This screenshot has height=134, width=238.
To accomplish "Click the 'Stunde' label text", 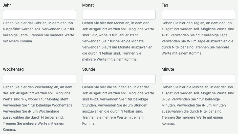I will [89, 69].
